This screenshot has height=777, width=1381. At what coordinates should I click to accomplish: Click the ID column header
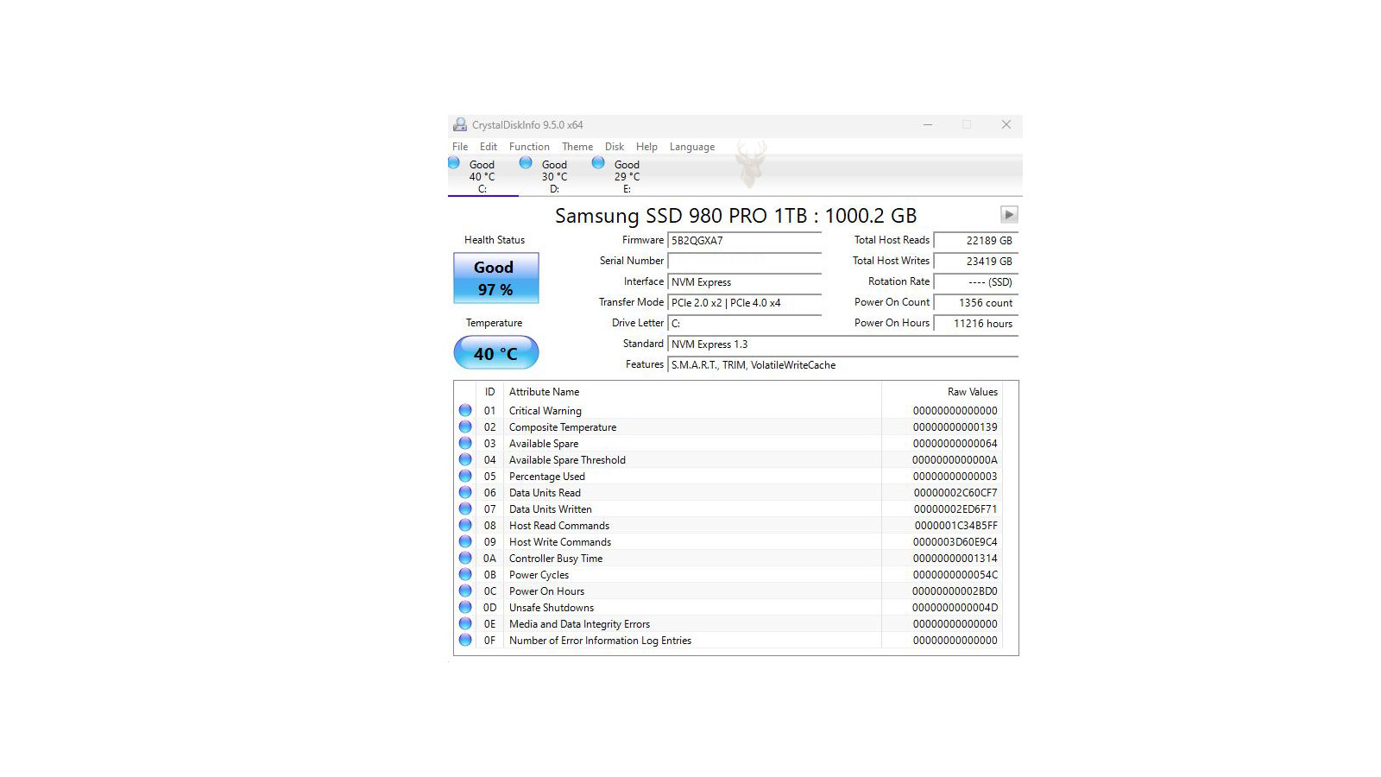tap(489, 392)
